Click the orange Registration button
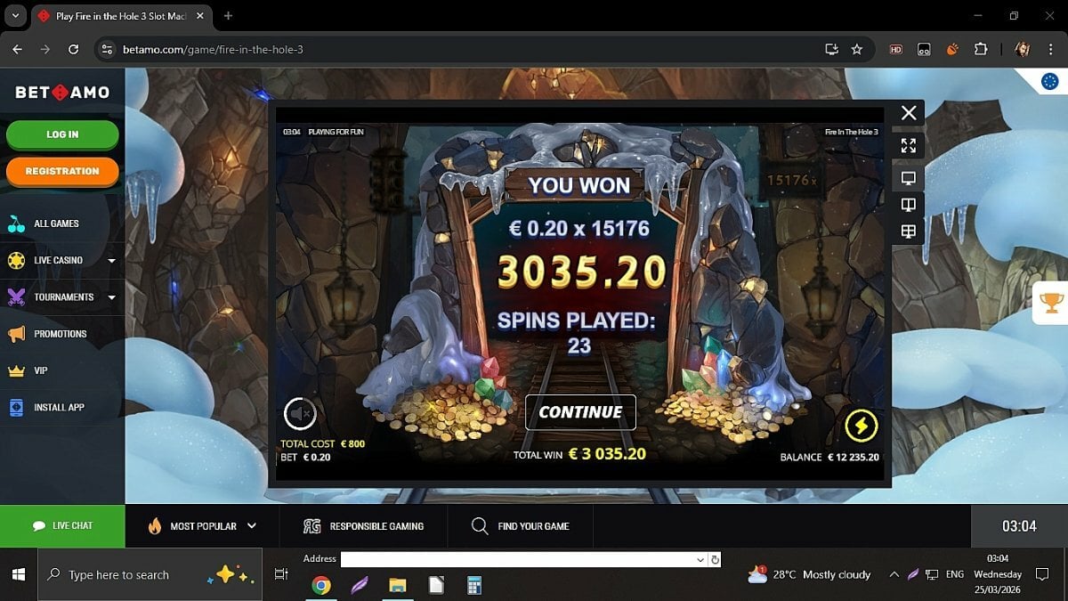 coord(62,171)
